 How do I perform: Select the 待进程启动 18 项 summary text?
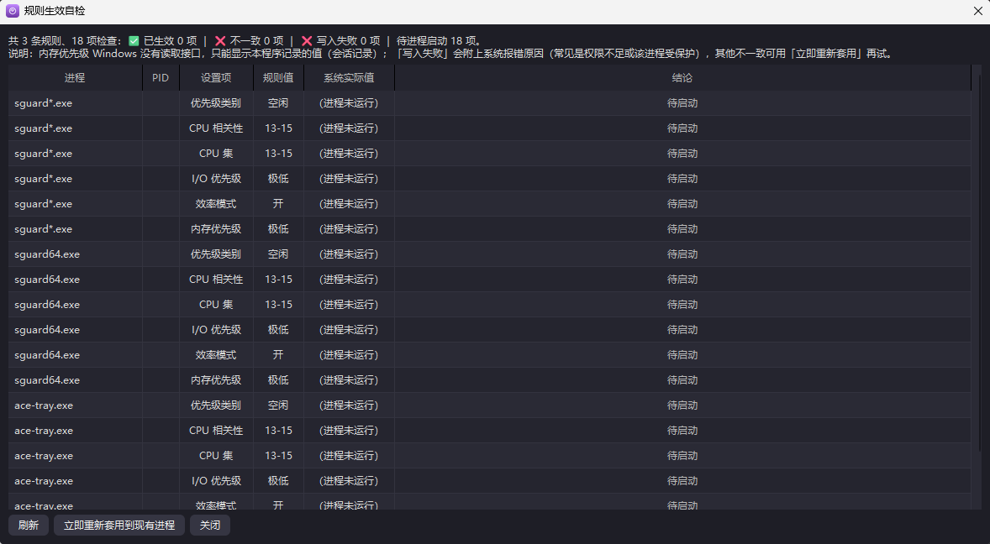click(x=439, y=41)
